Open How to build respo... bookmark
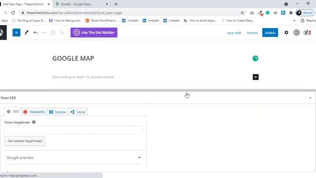 point(200,21)
